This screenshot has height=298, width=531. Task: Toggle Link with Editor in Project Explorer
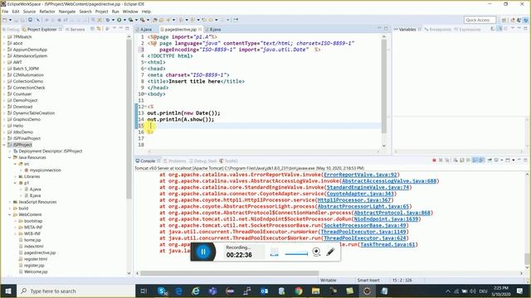(x=99, y=29)
